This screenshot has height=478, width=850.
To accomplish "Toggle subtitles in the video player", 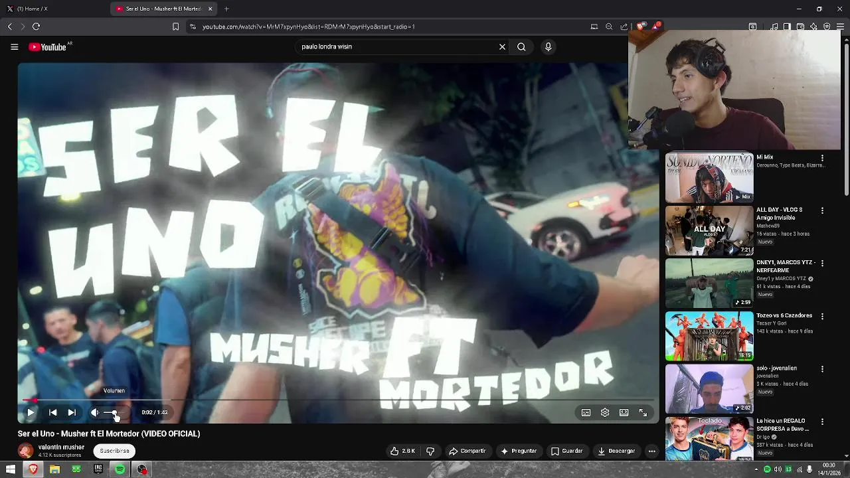I will pyautogui.click(x=586, y=412).
